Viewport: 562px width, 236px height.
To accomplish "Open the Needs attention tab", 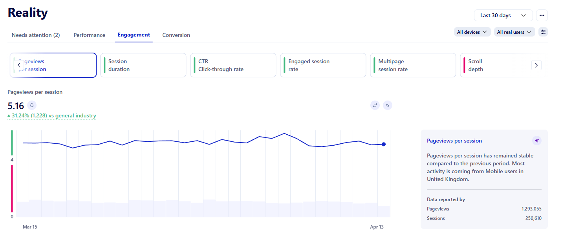I will point(36,35).
